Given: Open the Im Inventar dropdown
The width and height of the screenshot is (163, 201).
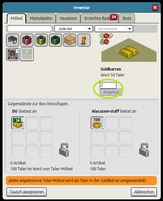Looking at the screenshot, I should (114, 29).
